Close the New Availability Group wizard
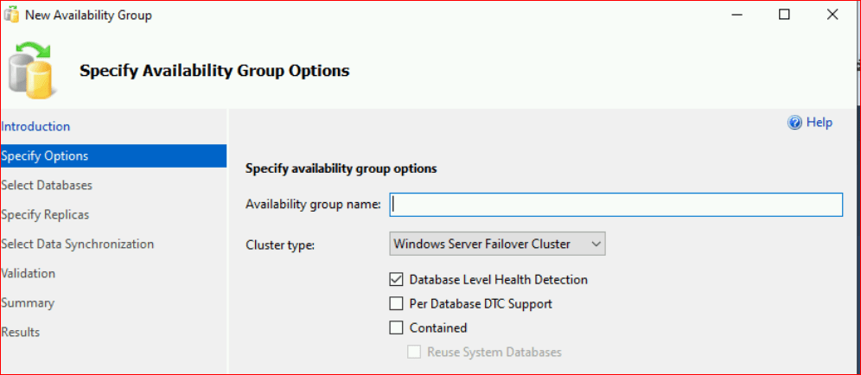861x375 pixels. [x=832, y=15]
